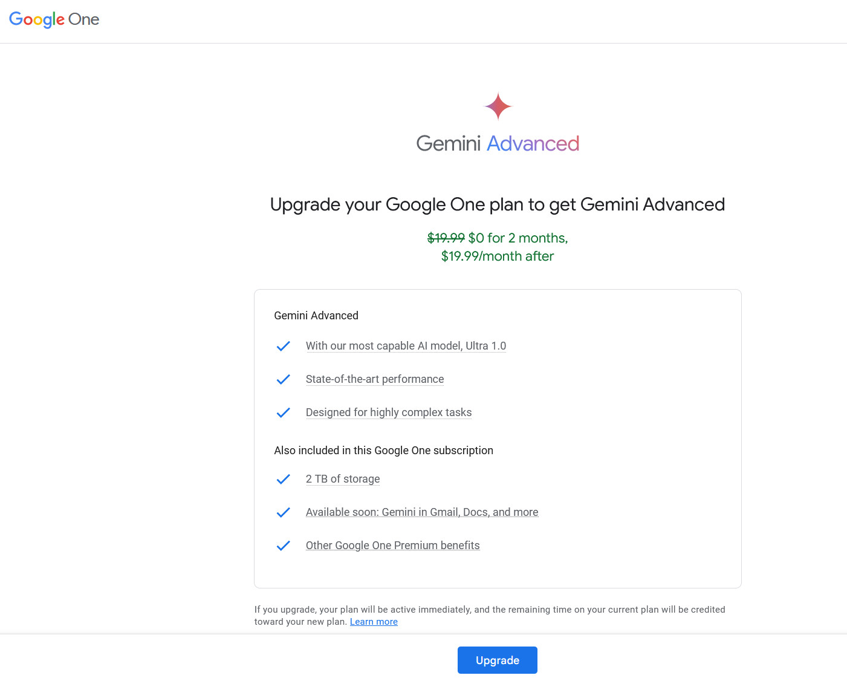Open the highly complex tasks feature details
The height and width of the screenshot is (681, 847).
(x=388, y=412)
